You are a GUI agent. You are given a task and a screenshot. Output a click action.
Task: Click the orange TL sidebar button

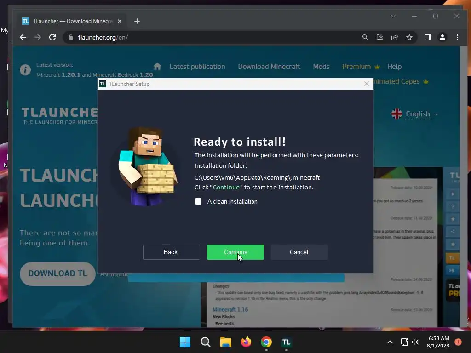click(452, 258)
